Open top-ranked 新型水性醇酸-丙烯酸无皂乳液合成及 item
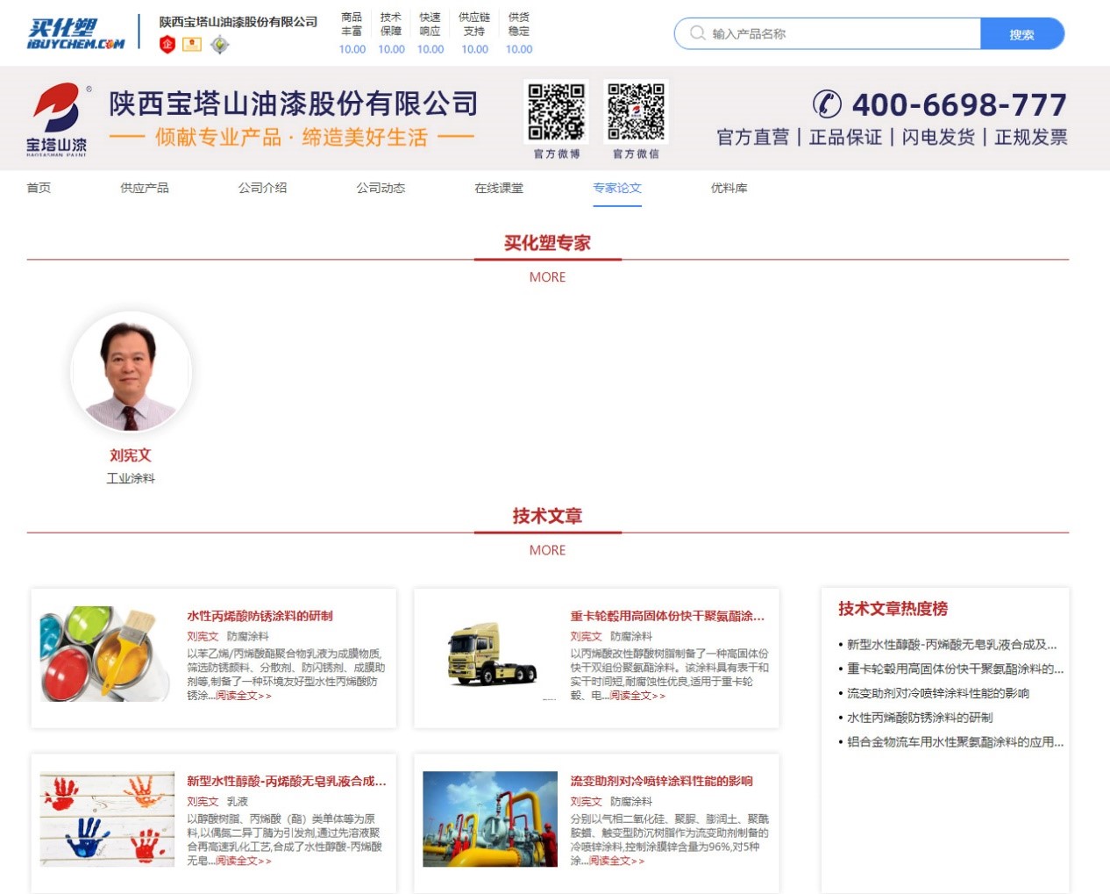1110x894 pixels. pyautogui.click(x=951, y=645)
